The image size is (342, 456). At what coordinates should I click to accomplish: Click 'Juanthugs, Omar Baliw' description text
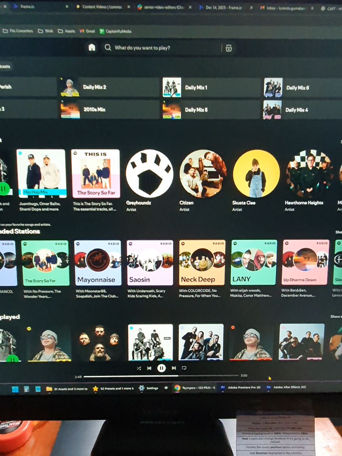[39, 206]
